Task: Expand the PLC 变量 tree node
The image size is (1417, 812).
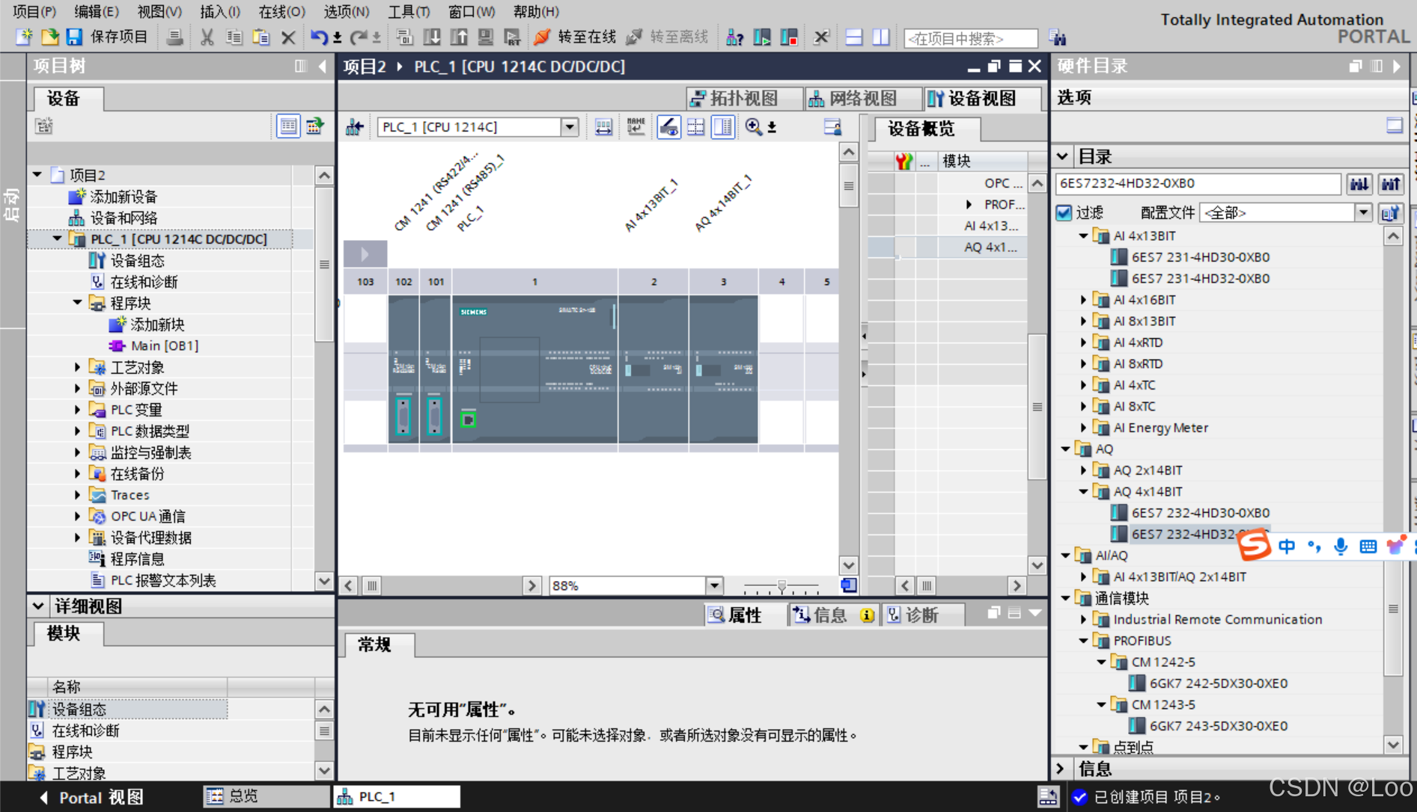Action: click(x=77, y=410)
